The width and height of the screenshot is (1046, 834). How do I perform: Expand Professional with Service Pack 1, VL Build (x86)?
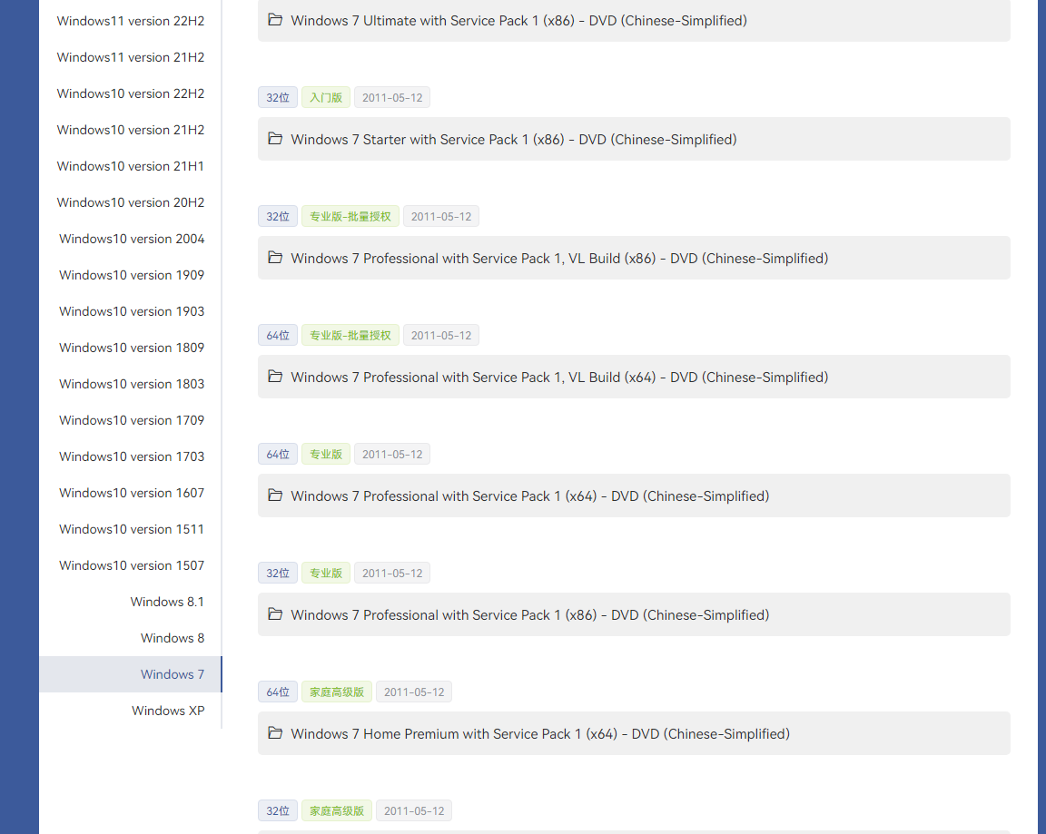tap(634, 258)
